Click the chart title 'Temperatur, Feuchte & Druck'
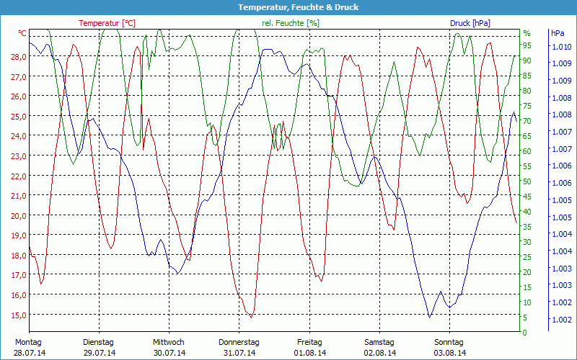The height and width of the screenshot is (360, 577). 298,7
